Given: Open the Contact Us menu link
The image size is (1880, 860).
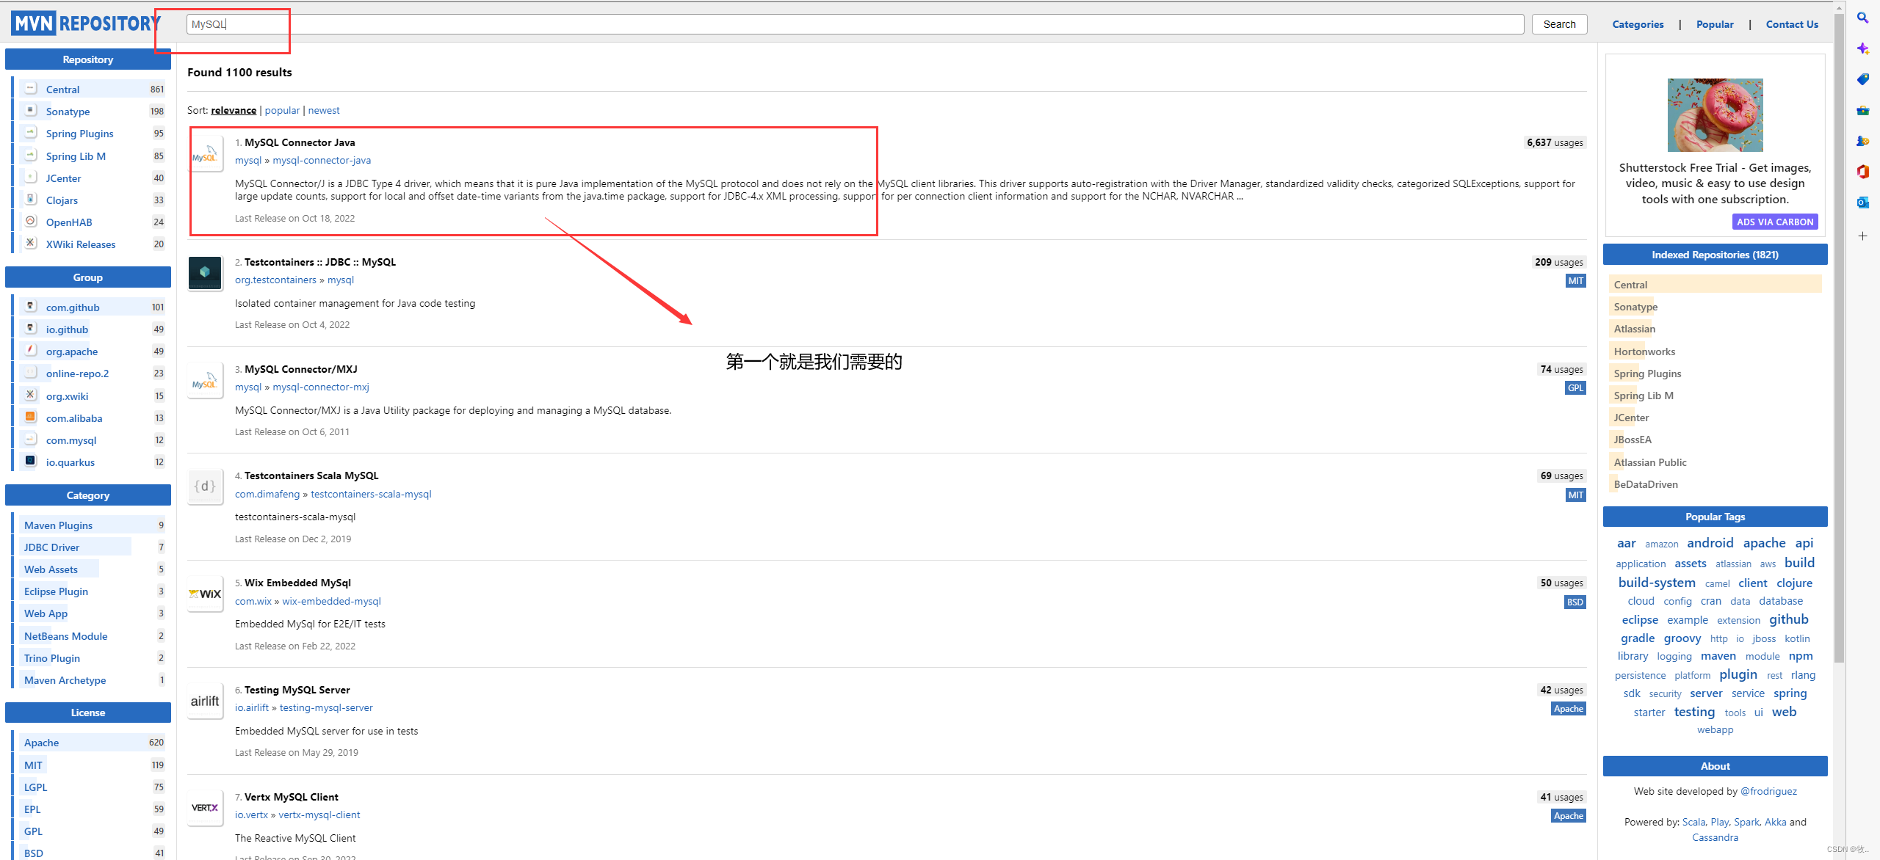Looking at the screenshot, I should pos(1792,24).
